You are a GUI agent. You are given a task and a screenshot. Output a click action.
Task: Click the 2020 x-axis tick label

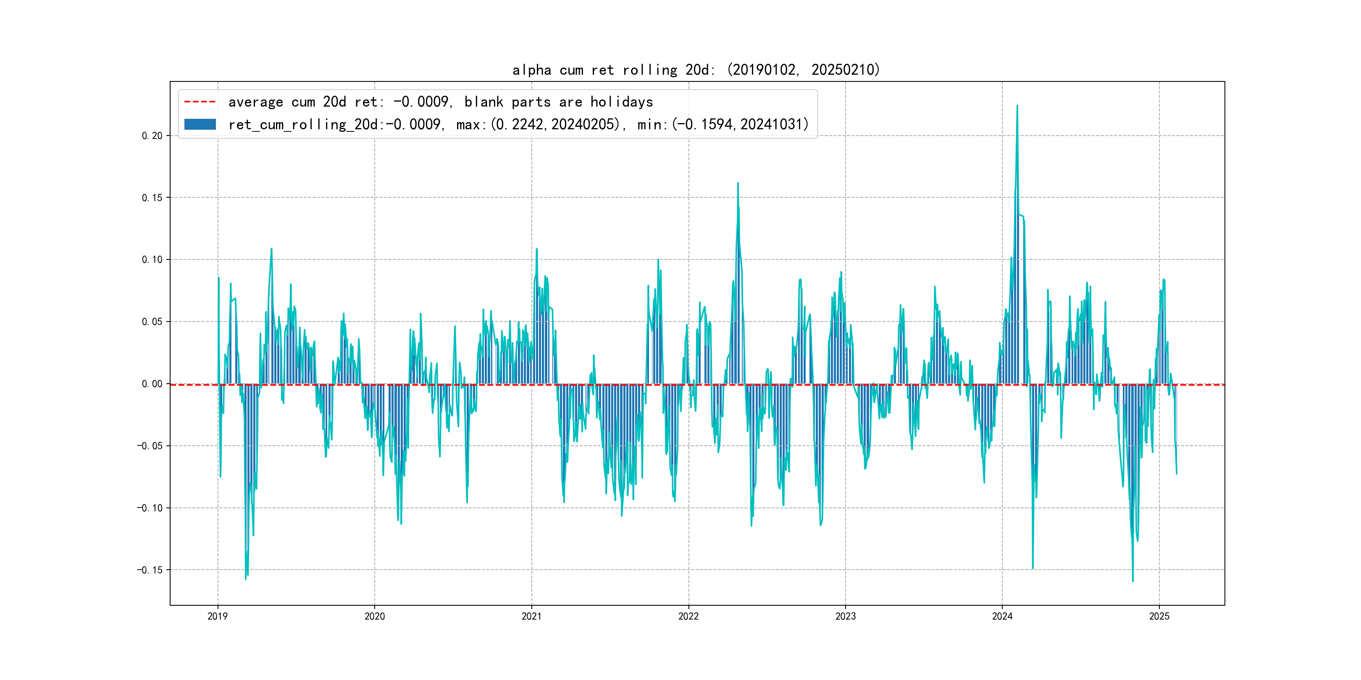point(375,616)
